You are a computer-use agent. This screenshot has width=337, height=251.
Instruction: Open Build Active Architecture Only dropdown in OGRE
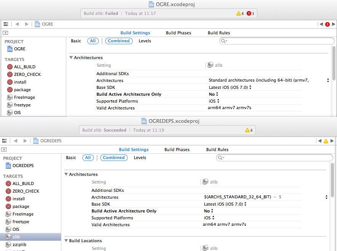(217, 94)
